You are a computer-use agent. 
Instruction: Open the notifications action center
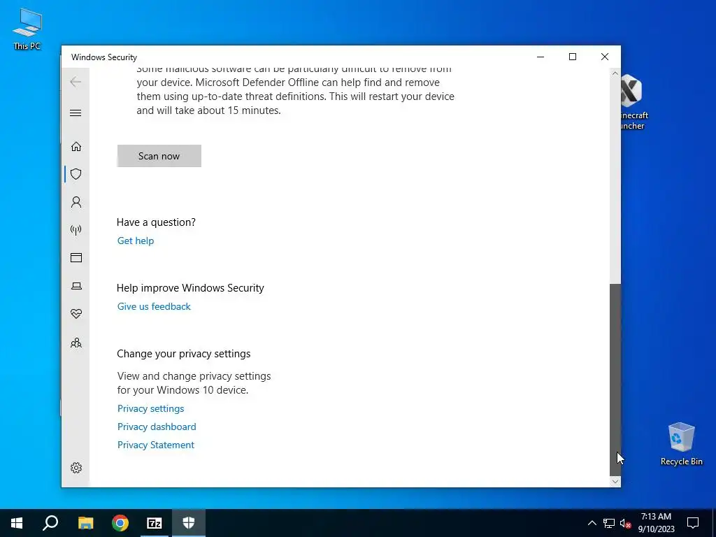[x=693, y=523]
